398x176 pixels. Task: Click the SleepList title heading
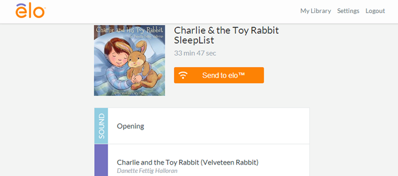(x=226, y=35)
